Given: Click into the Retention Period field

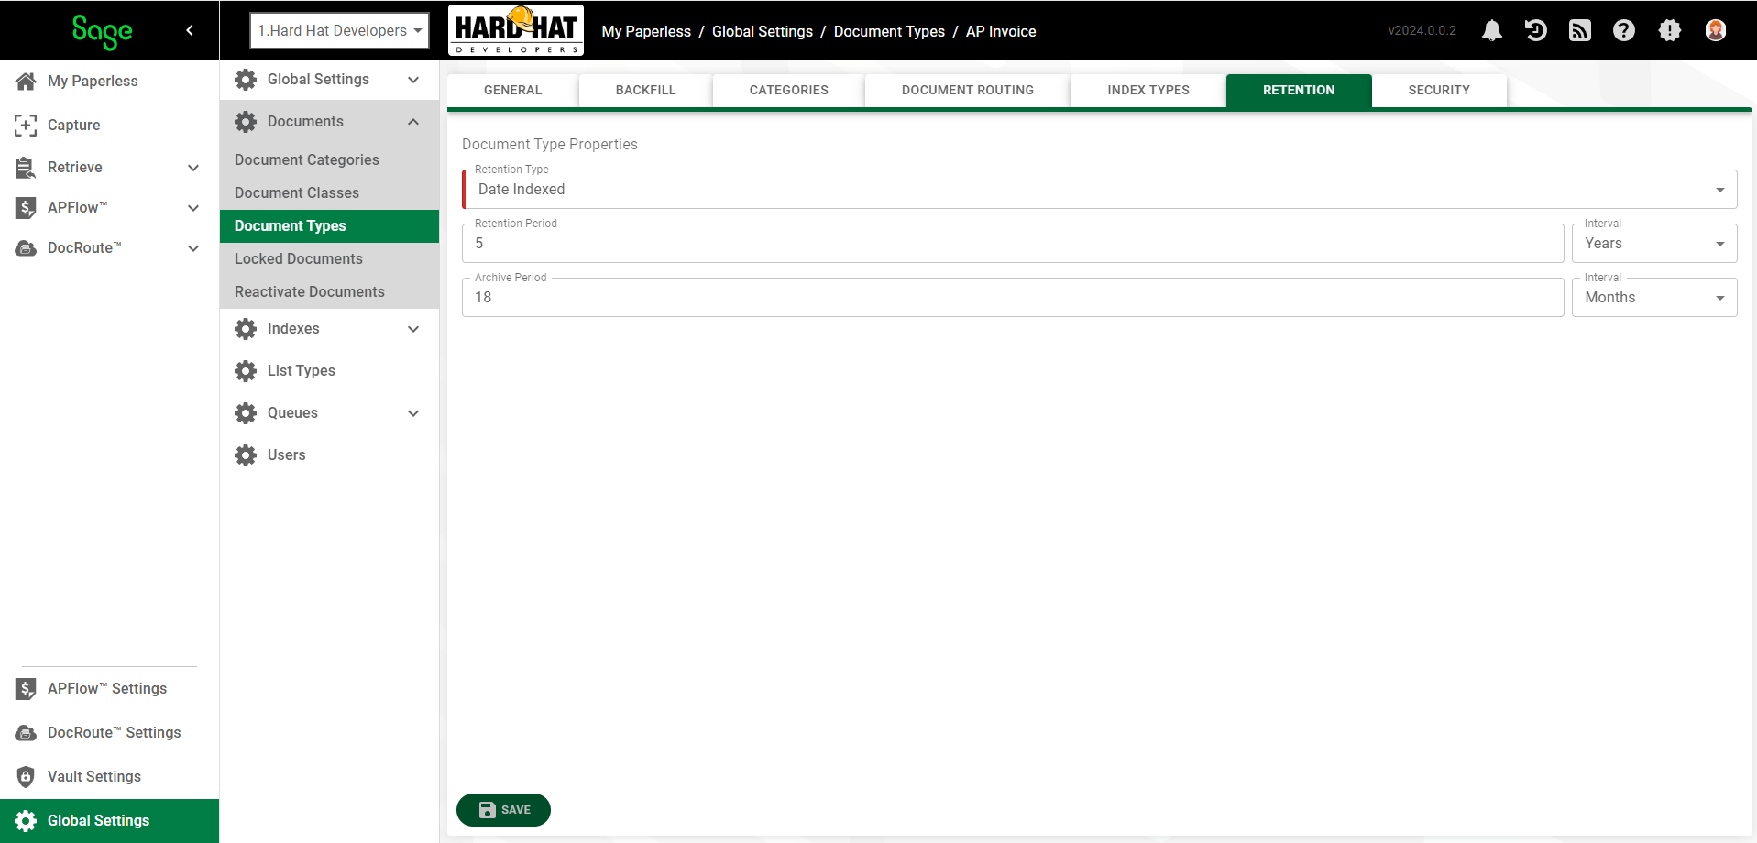Looking at the screenshot, I should click(x=1013, y=243).
